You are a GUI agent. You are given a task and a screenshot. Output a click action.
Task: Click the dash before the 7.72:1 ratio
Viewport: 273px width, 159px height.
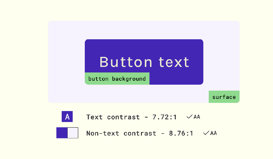[146, 117]
